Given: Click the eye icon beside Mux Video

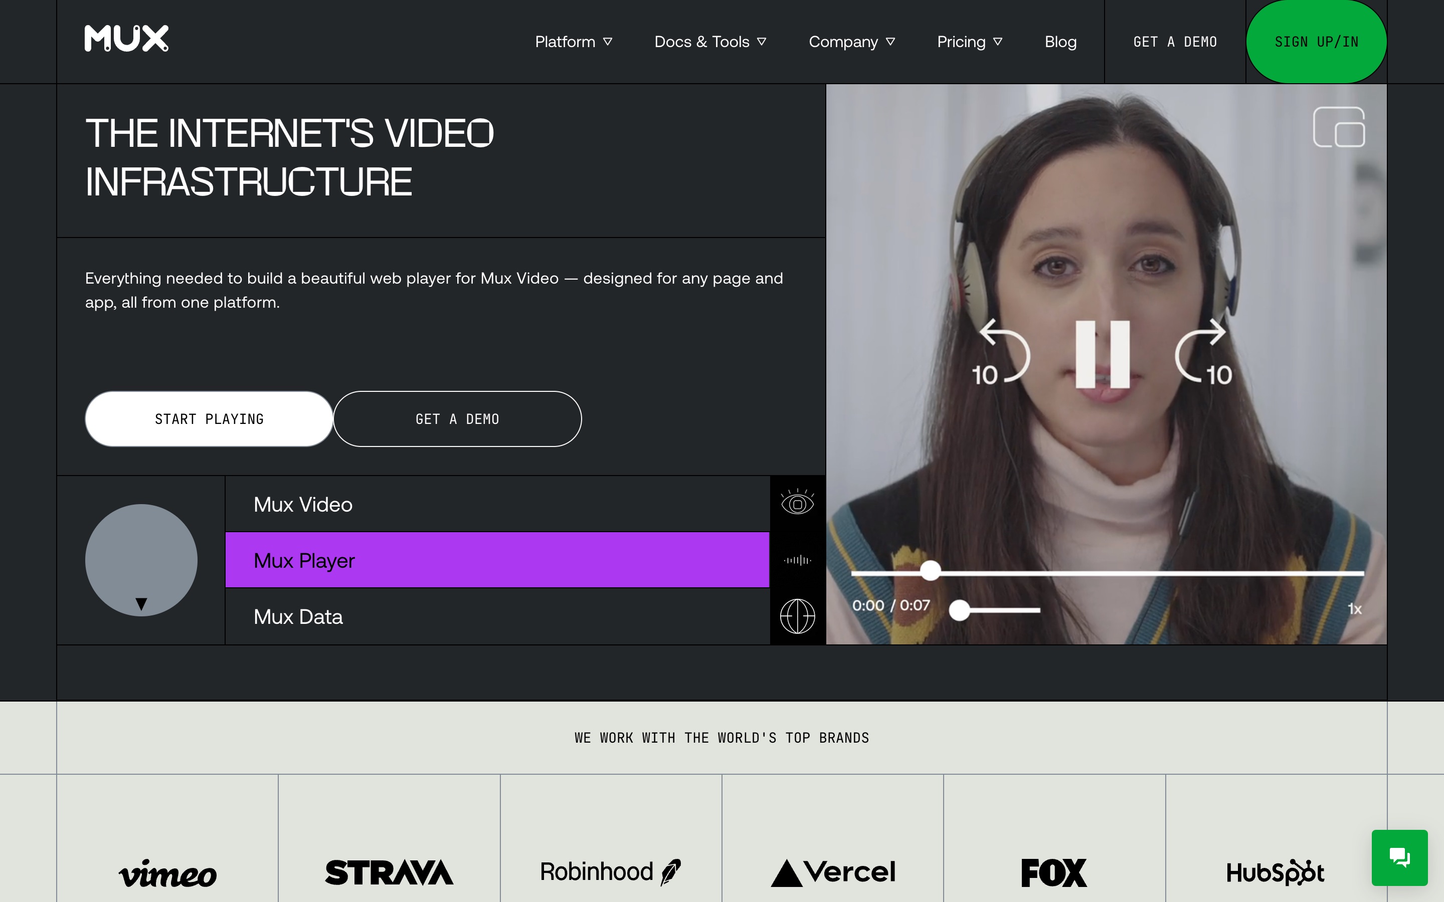Looking at the screenshot, I should point(797,504).
